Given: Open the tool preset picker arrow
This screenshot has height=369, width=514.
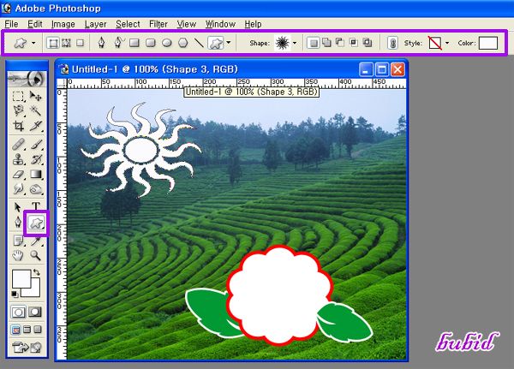Looking at the screenshot, I should point(33,43).
